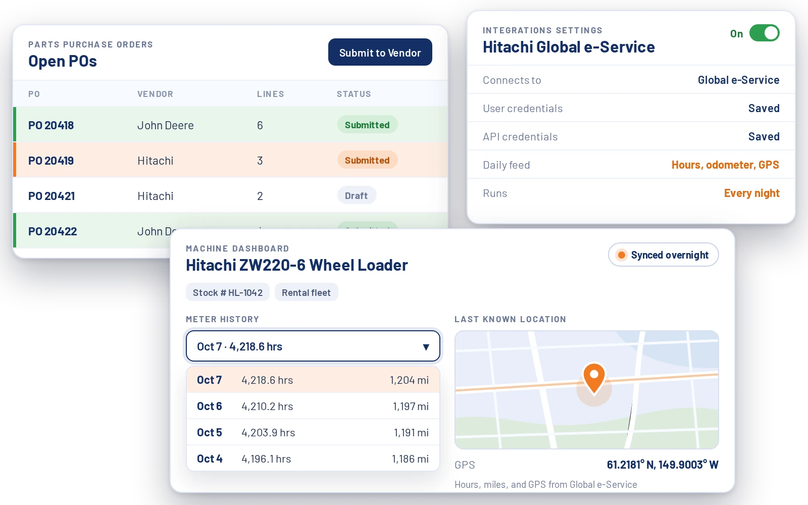This screenshot has height=505, width=808.
Task: Click the orange GPS pin on the map
Action: [594, 378]
